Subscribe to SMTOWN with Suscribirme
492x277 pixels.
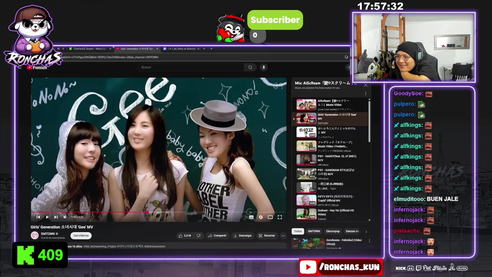(81, 235)
